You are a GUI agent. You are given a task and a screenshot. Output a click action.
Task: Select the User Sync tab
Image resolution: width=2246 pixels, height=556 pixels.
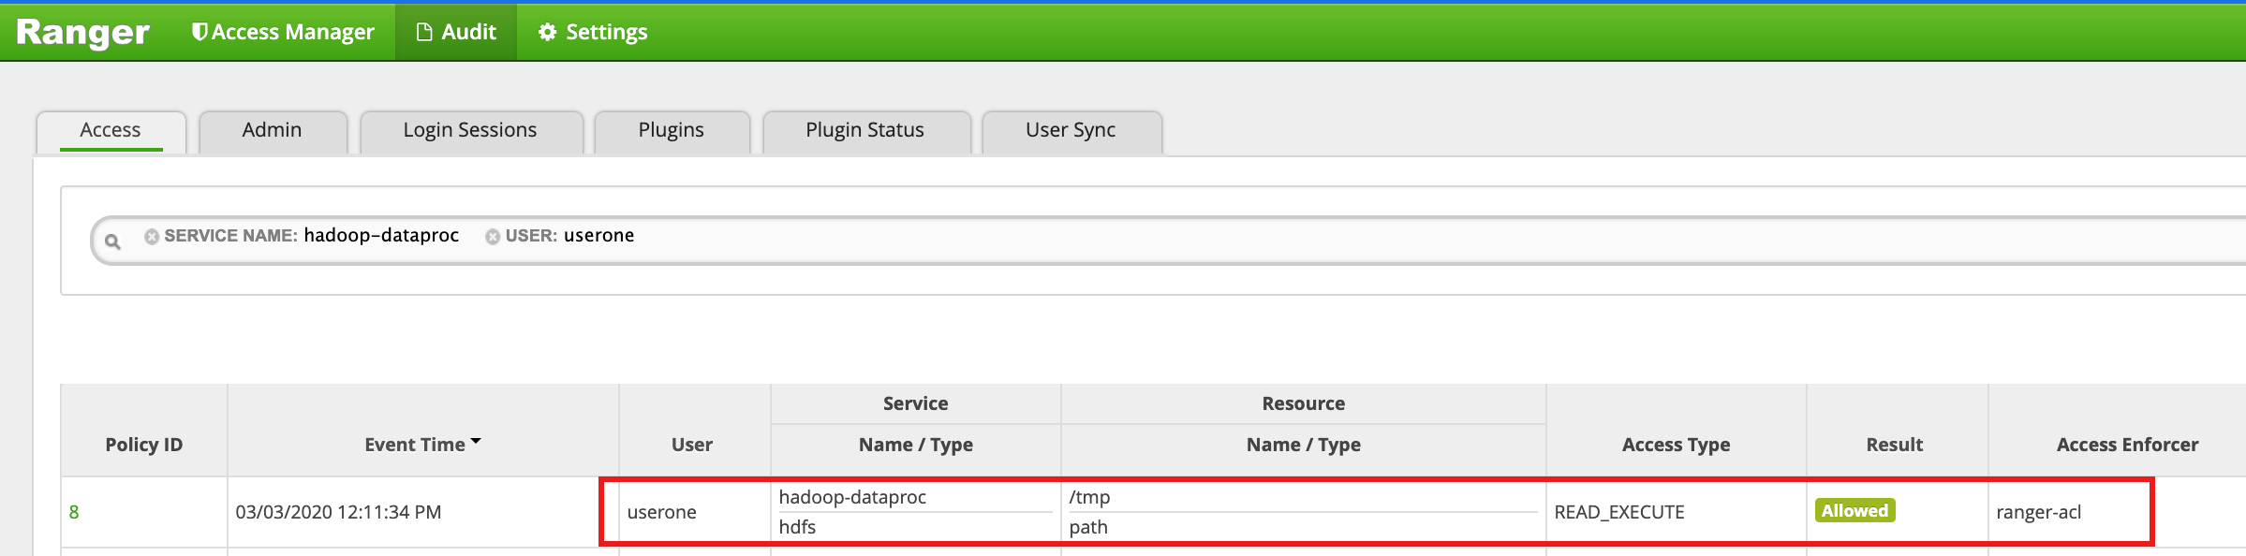coord(1070,130)
